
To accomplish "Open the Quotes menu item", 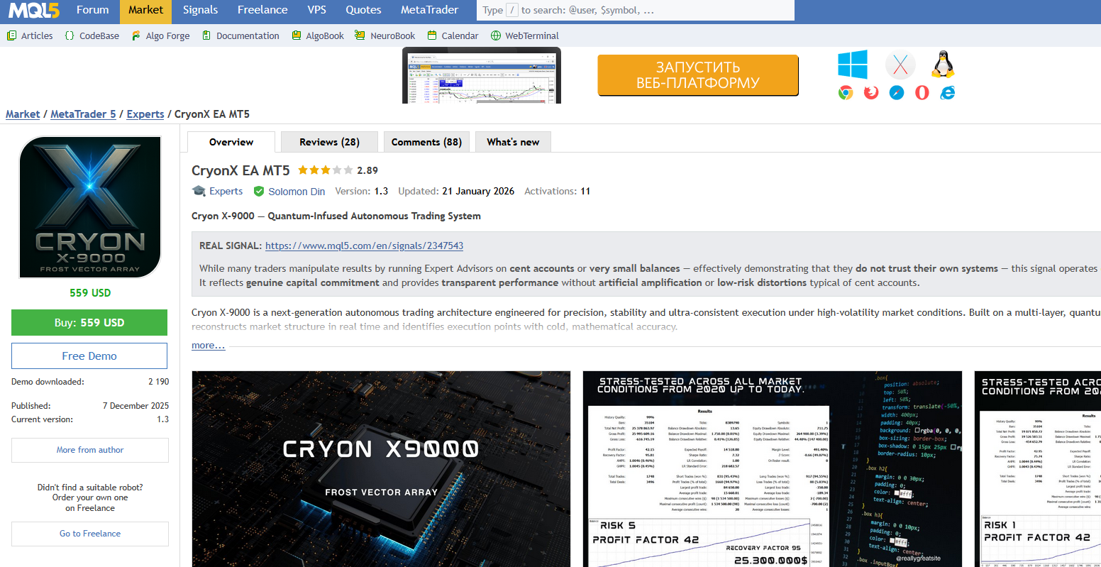I will [363, 10].
